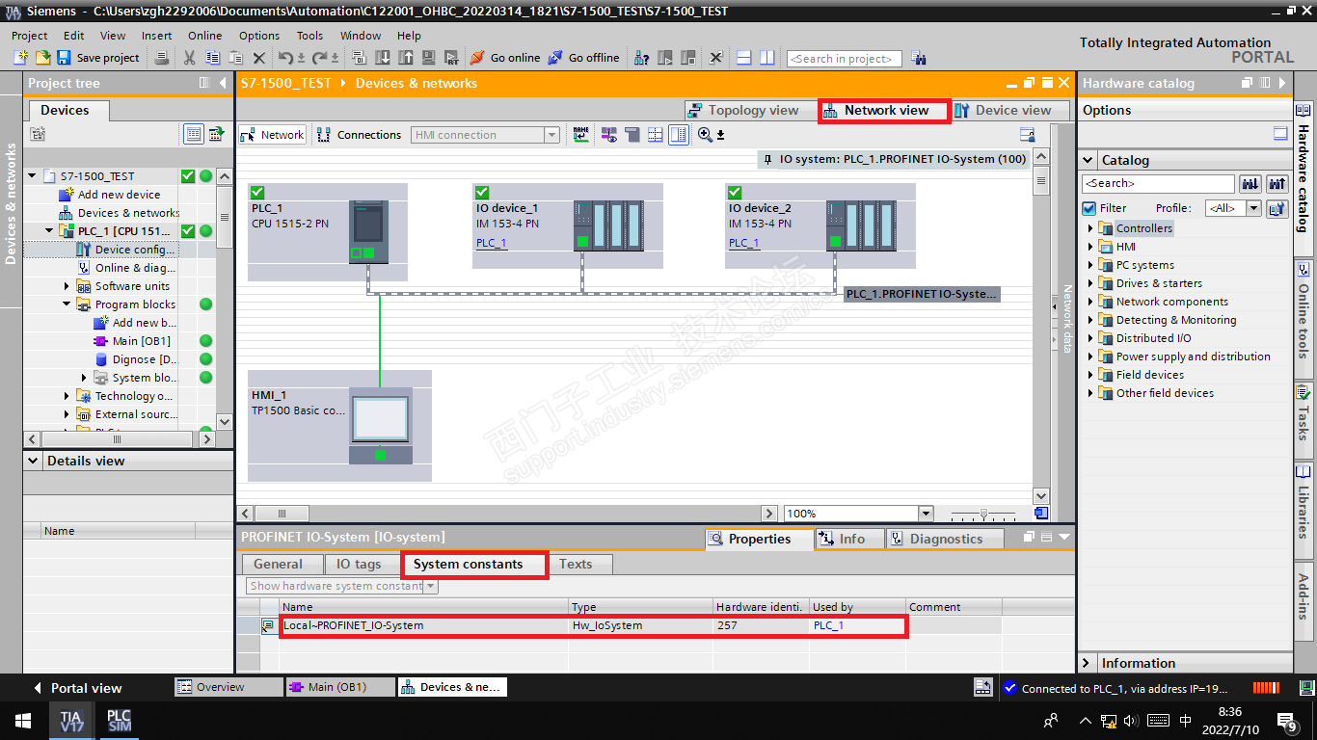Click the Delete X icon in toolbar

click(x=258, y=58)
